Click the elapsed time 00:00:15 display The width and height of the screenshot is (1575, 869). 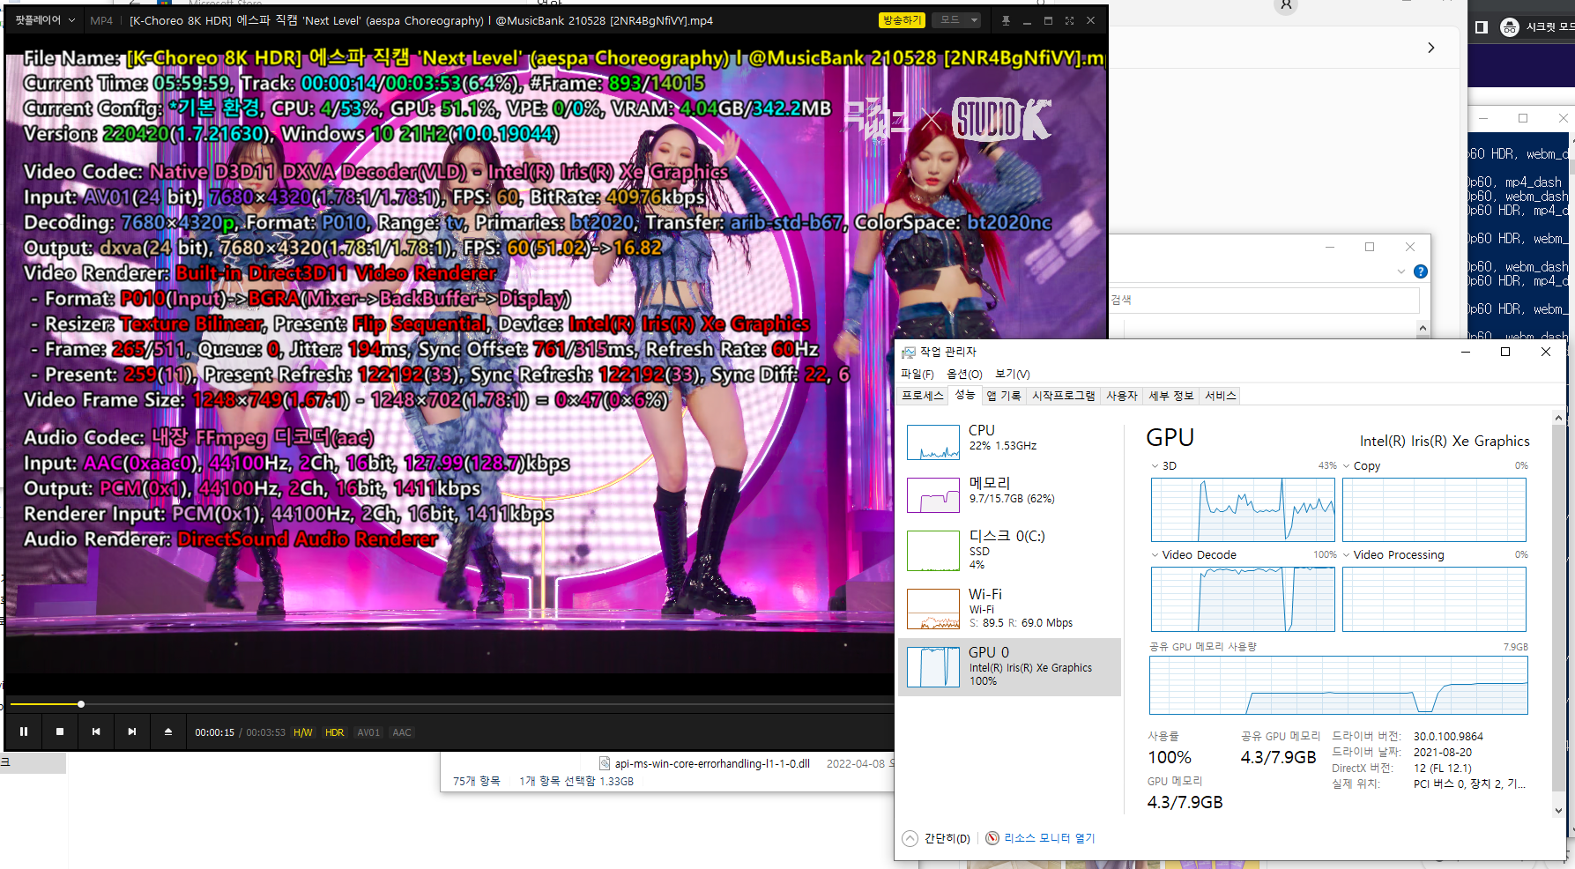(x=214, y=732)
